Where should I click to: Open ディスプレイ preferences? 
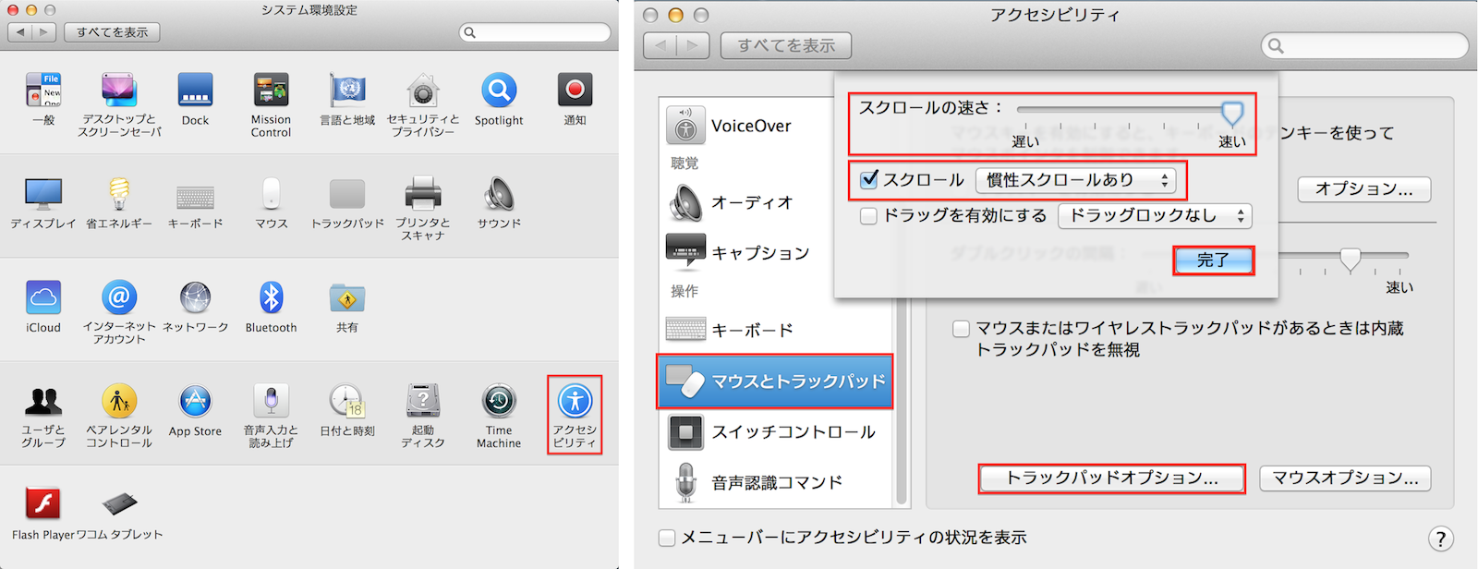pos(43,194)
